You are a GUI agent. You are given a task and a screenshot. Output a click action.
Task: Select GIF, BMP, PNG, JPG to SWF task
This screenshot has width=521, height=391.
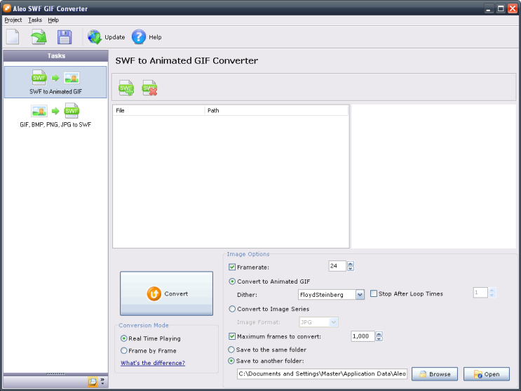click(x=55, y=115)
